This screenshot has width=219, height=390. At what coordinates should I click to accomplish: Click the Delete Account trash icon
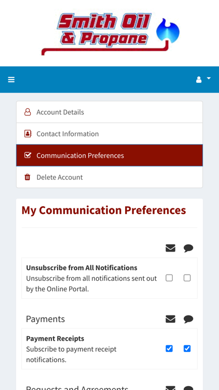(27, 177)
